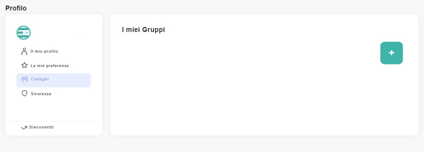This screenshot has height=152, width=424.
Task: Open the Il mio profilo section
Action: 44,52
